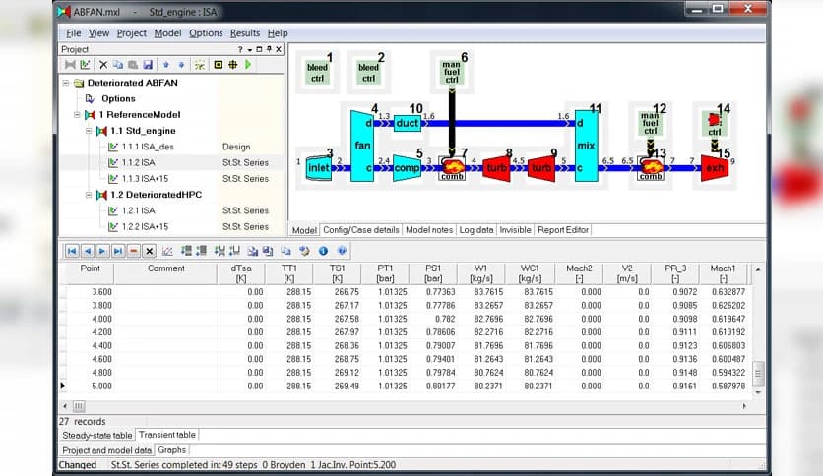Switch to the Log data tab
Viewport: 823px width, 476px height.
pos(476,230)
